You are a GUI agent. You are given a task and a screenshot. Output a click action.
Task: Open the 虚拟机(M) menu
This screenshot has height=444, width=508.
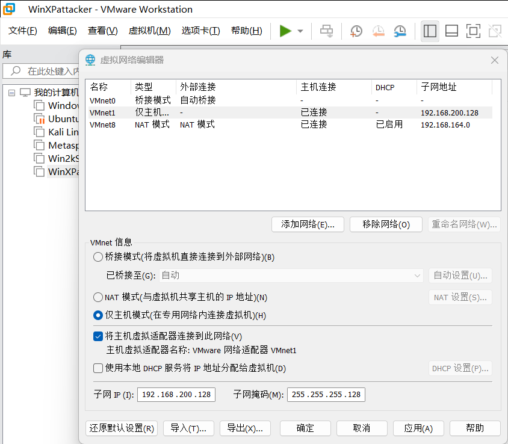click(149, 31)
